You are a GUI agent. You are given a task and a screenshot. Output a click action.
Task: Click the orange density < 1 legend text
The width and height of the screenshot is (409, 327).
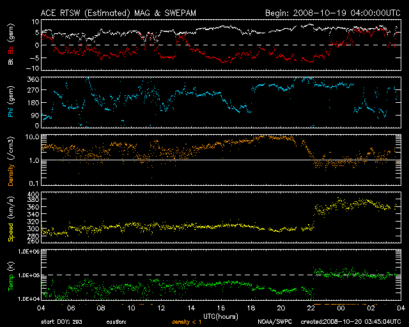coord(187,322)
